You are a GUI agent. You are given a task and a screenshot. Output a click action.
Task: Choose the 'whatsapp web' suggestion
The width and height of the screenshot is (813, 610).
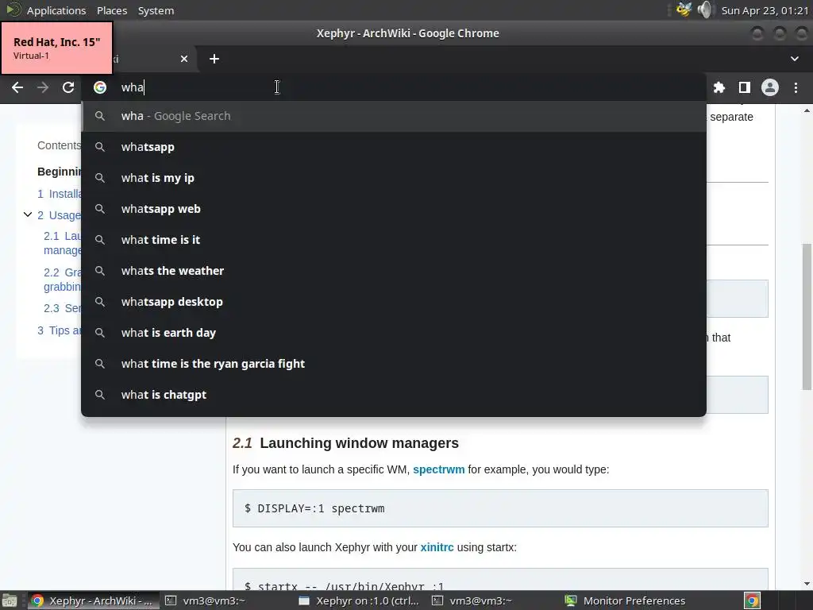pyautogui.click(x=394, y=209)
